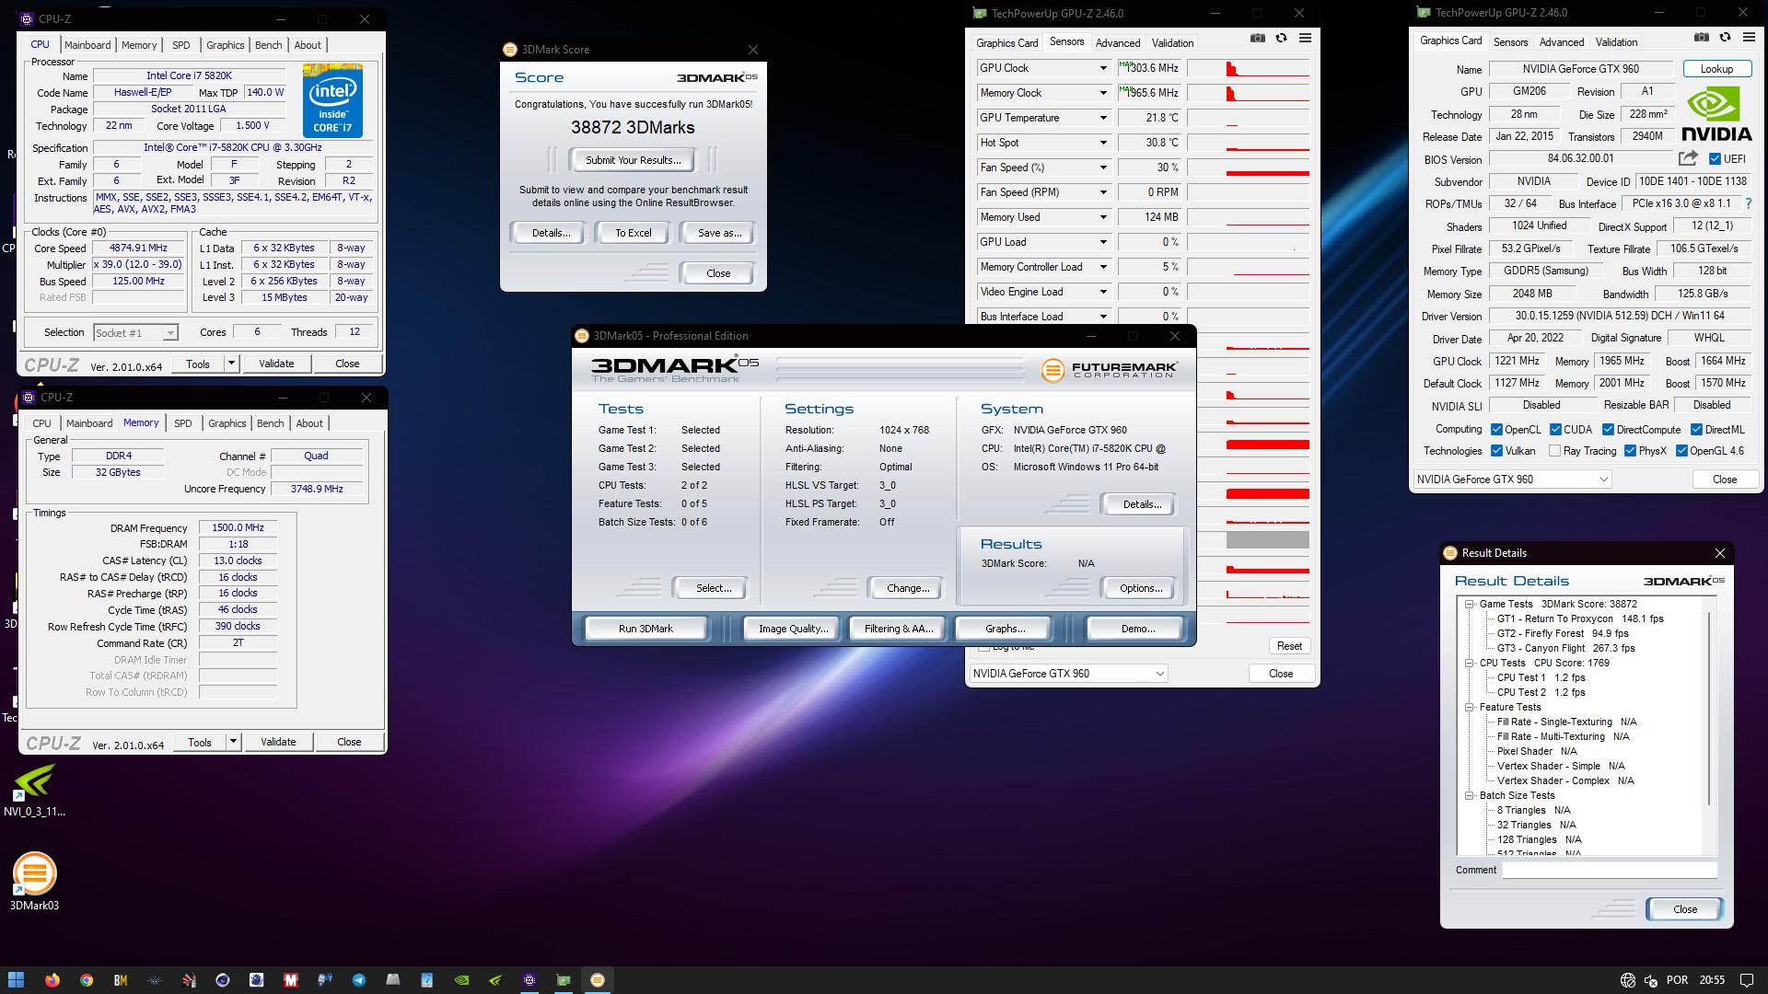Viewport: 1768px width, 994px height.
Task: Click Fan Speed (%) sensor graph
Action: pos(1248,168)
